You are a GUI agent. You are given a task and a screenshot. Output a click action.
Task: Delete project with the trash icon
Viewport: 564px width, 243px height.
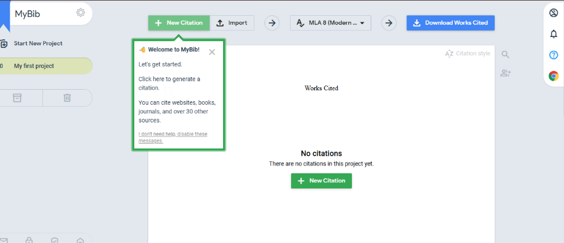[x=67, y=98]
